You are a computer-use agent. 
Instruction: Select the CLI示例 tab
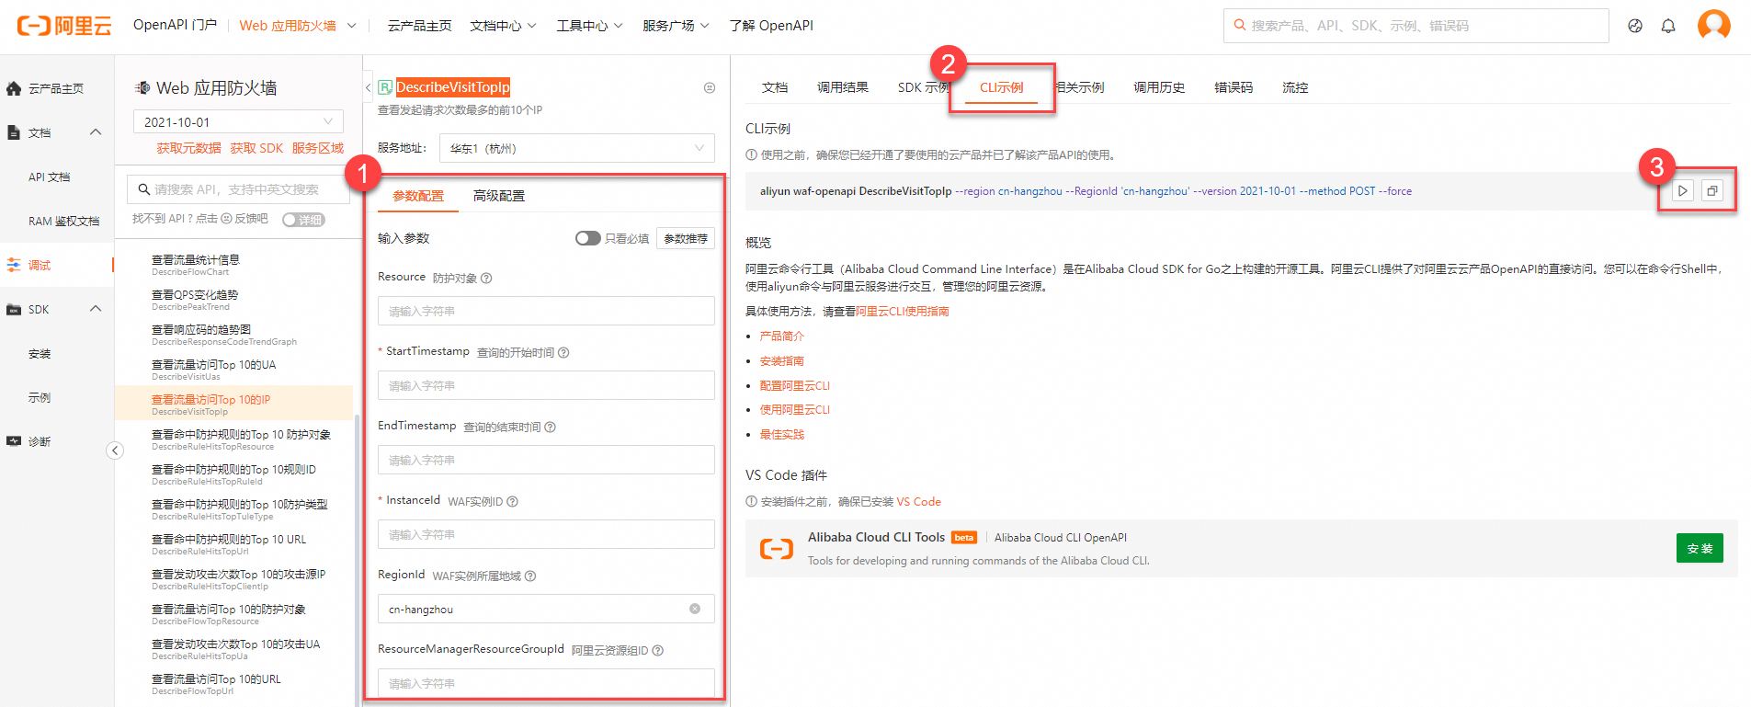[1001, 87]
